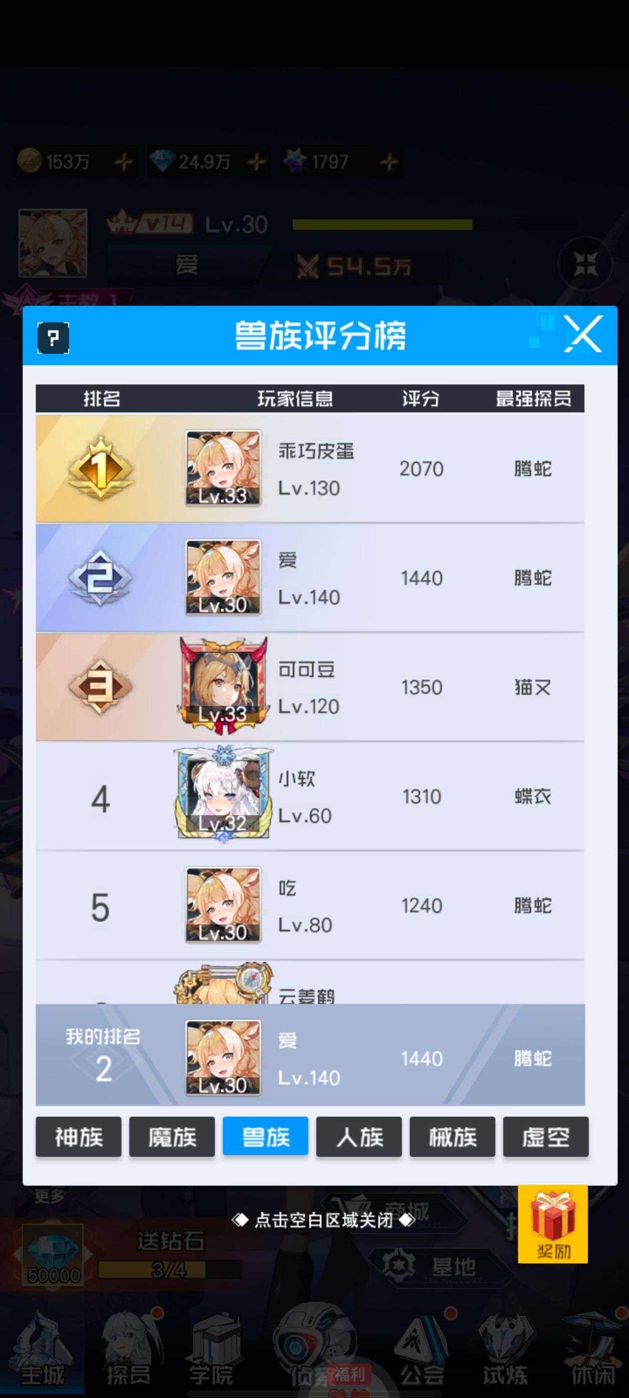The height and width of the screenshot is (1398, 629).
Task: Switch to the 人族 ranking tab
Action: tap(359, 1137)
